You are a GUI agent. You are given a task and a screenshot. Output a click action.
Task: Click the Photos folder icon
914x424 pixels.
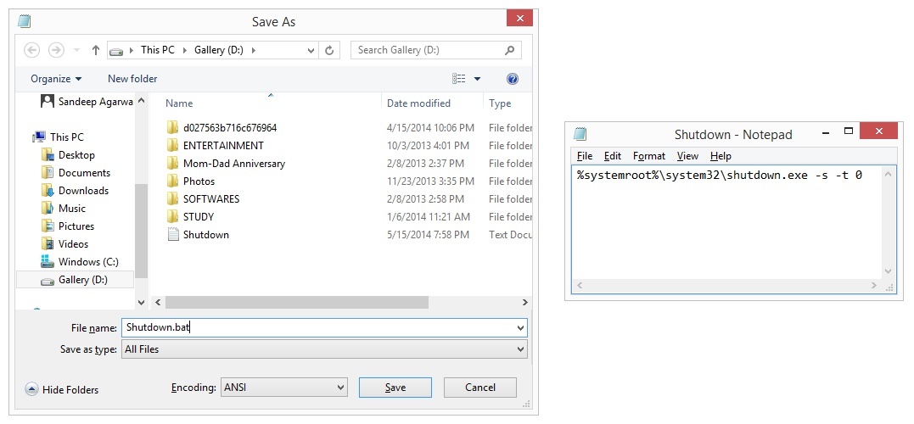click(x=172, y=181)
